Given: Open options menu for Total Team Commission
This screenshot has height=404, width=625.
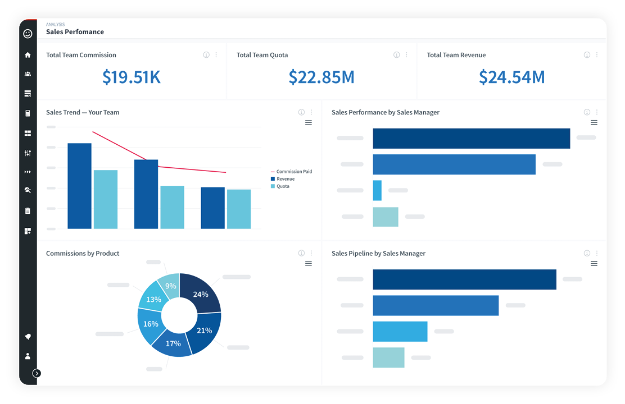Looking at the screenshot, I should tap(216, 55).
